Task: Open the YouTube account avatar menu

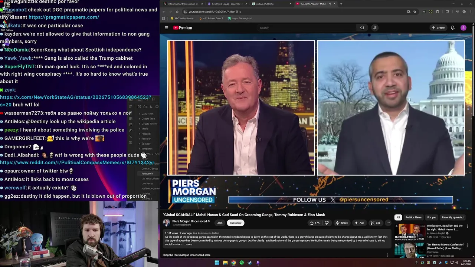Action: pyautogui.click(x=463, y=28)
